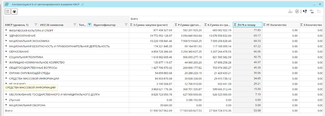Toggle the ИКЗ 26 символов column filter
This screenshot has width=325, height=116.
coord(75,25)
